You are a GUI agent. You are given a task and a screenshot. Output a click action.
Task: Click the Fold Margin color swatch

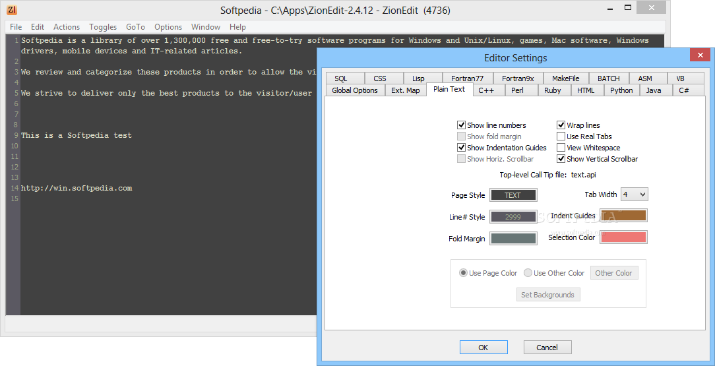513,238
